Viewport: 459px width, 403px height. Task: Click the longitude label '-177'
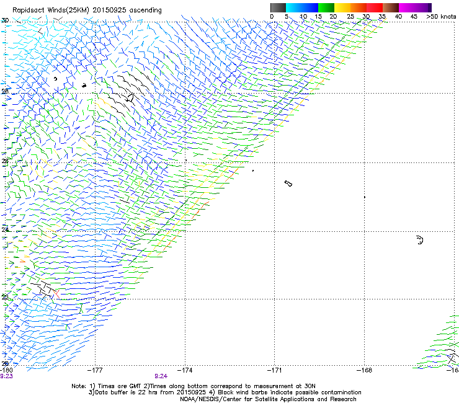pyautogui.click(x=95, y=370)
